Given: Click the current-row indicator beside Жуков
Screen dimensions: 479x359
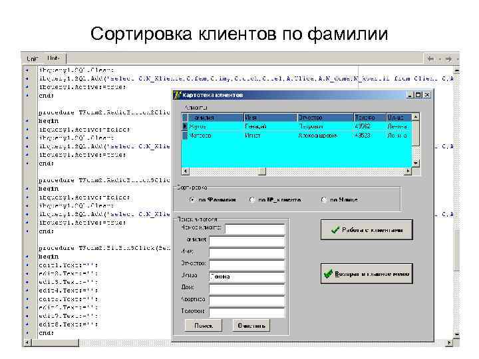Looking at the screenshot, I should tap(184, 126).
